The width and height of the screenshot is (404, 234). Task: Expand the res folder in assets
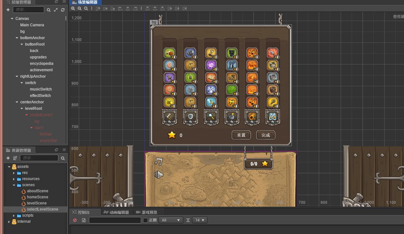tap(14, 173)
